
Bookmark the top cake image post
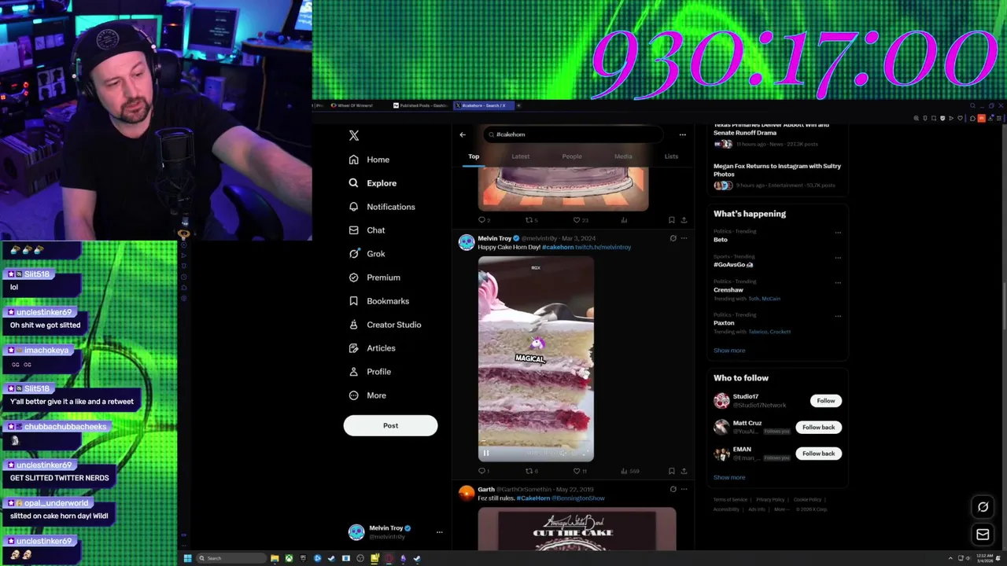click(x=671, y=220)
